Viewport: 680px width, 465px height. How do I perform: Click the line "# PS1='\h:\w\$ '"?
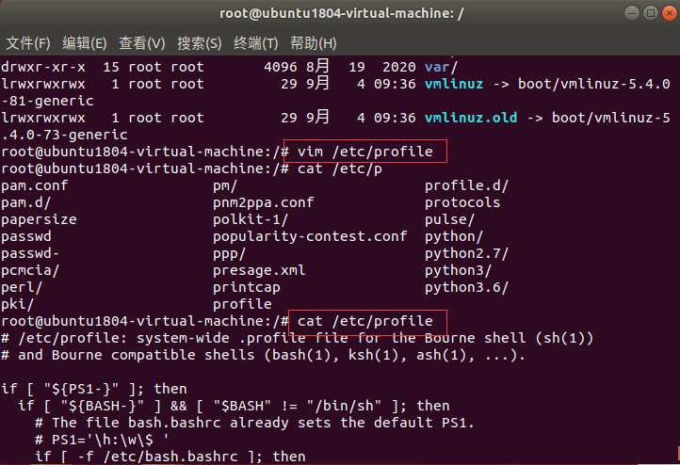(x=102, y=440)
